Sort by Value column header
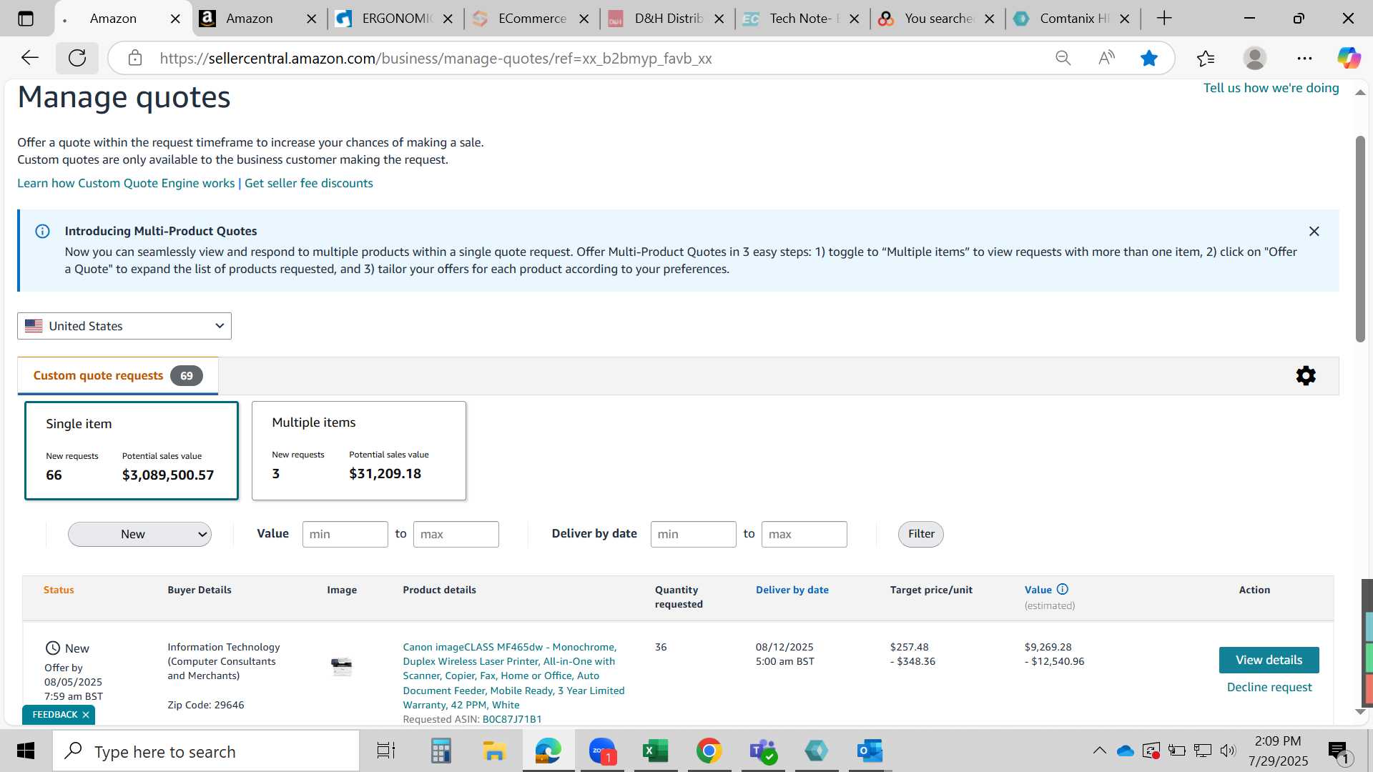 (x=1038, y=590)
